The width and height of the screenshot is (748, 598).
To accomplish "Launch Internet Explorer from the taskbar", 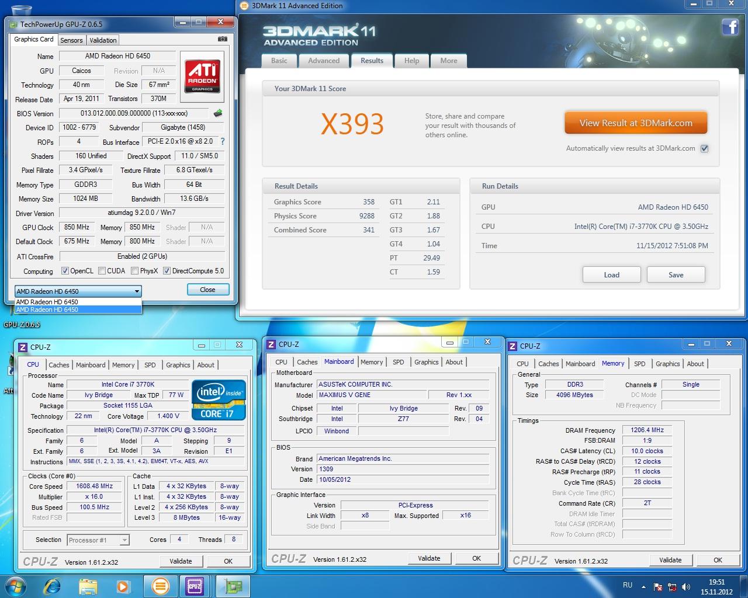I will (x=53, y=586).
